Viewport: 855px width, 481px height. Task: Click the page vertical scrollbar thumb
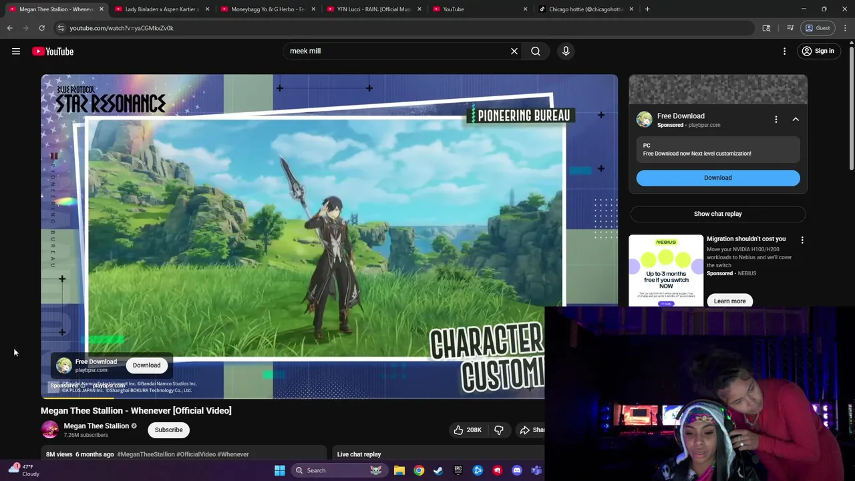[x=851, y=107]
